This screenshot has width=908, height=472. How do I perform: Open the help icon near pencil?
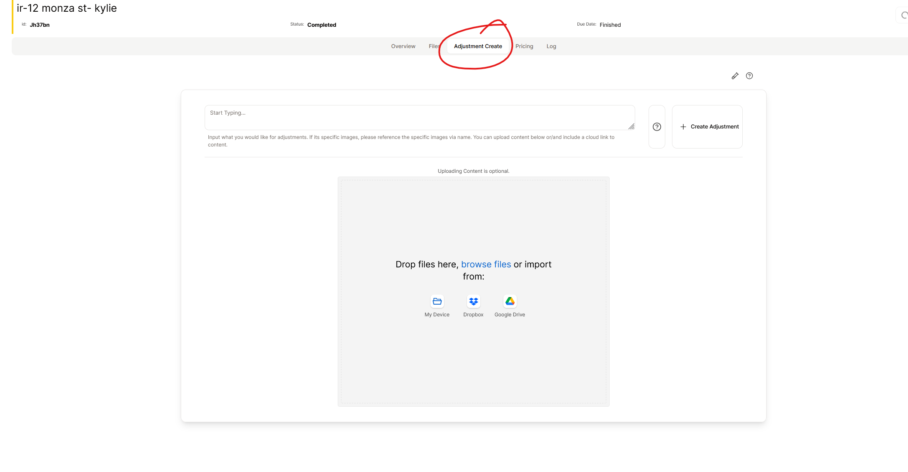coord(749,76)
